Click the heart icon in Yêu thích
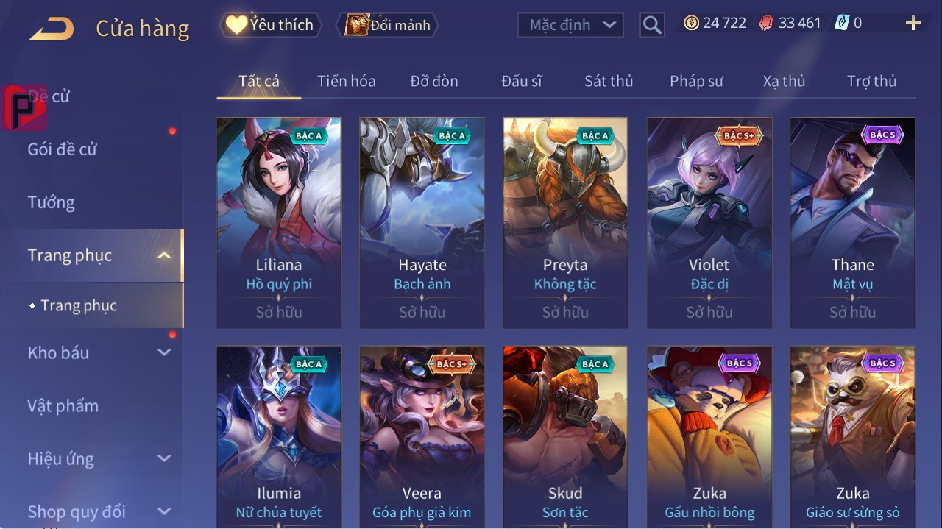This screenshot has width=942, height=529. (236, 25)
